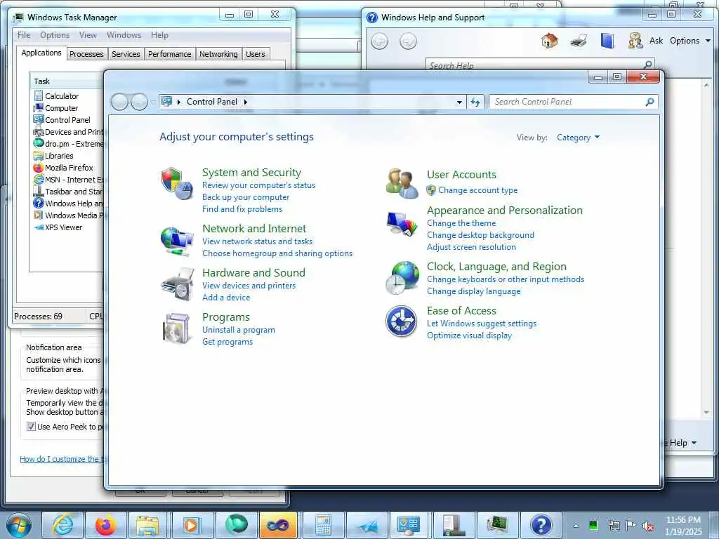This screenshot has width=719, height=539.
Task: Click Add a device link
Action: click(226, 298)
